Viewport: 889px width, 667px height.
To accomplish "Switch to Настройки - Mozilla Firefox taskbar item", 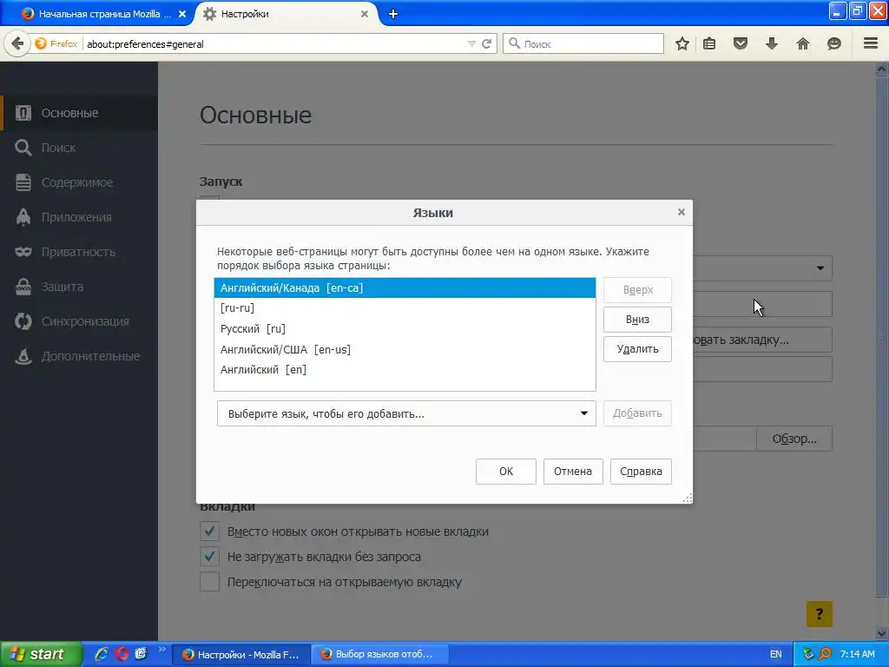I will [x=241, y=655].
